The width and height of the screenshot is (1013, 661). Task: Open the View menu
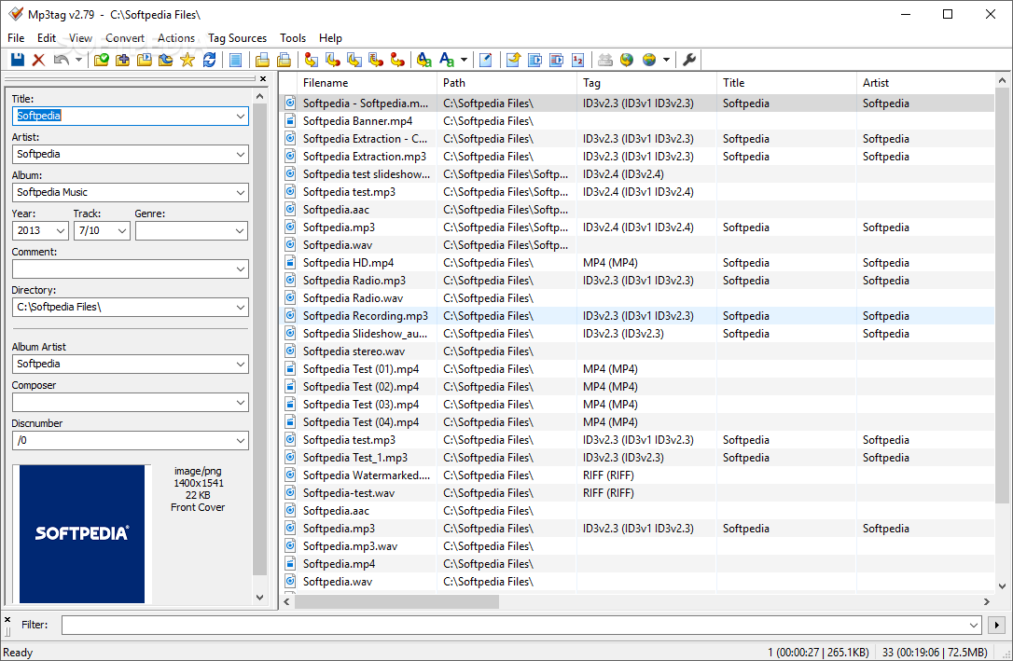(x=81, y=38)
